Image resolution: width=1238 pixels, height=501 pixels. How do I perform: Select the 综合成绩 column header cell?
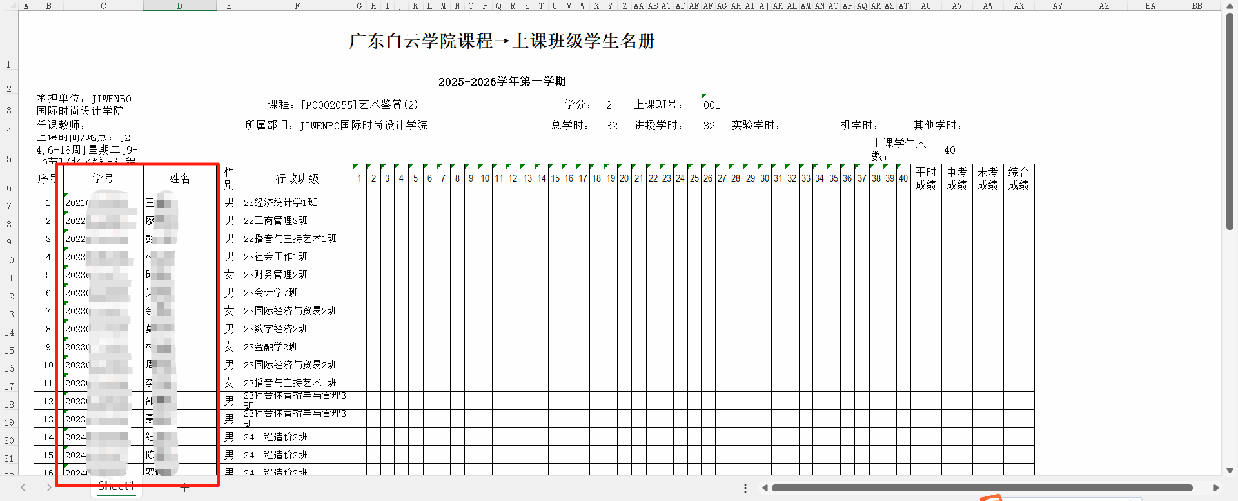[x=1018, y=178]
